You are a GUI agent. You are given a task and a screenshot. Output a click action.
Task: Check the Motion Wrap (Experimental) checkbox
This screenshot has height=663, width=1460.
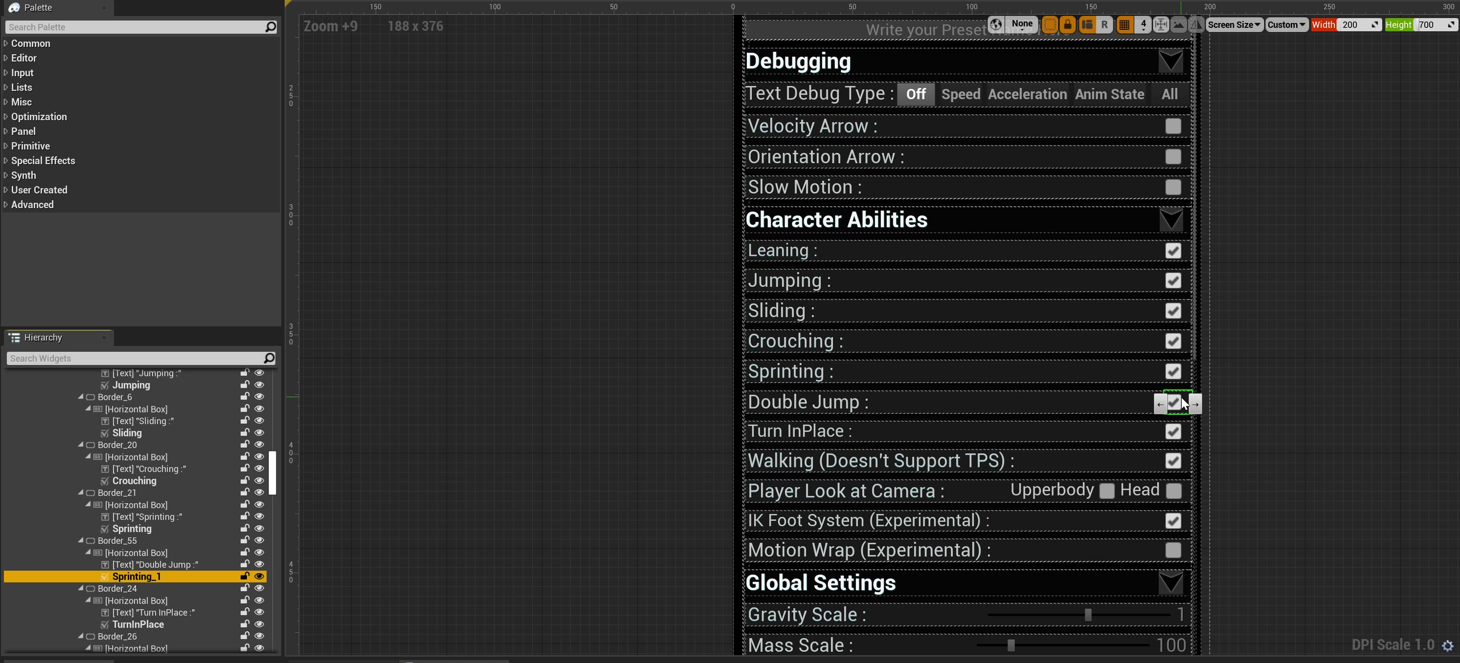[x=1173, y=550]
